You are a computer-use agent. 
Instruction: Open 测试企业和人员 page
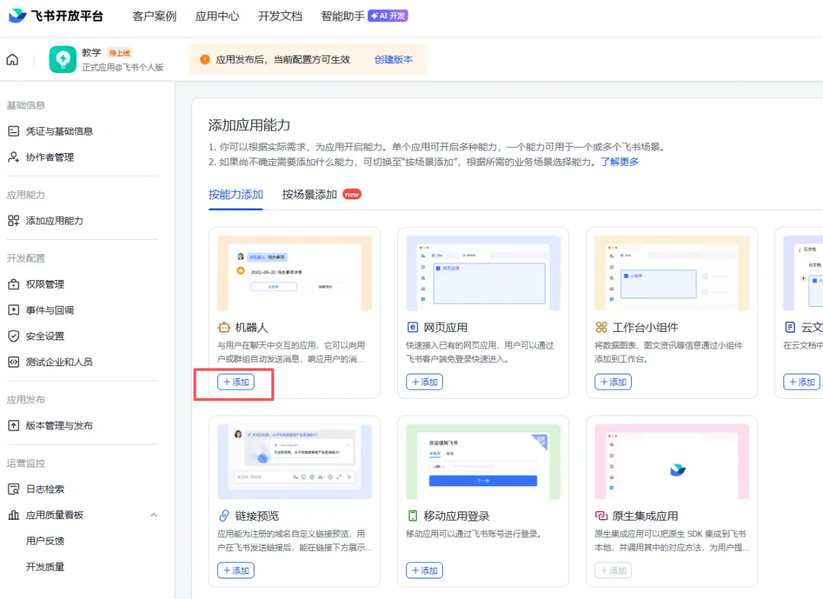pos(59,362)
